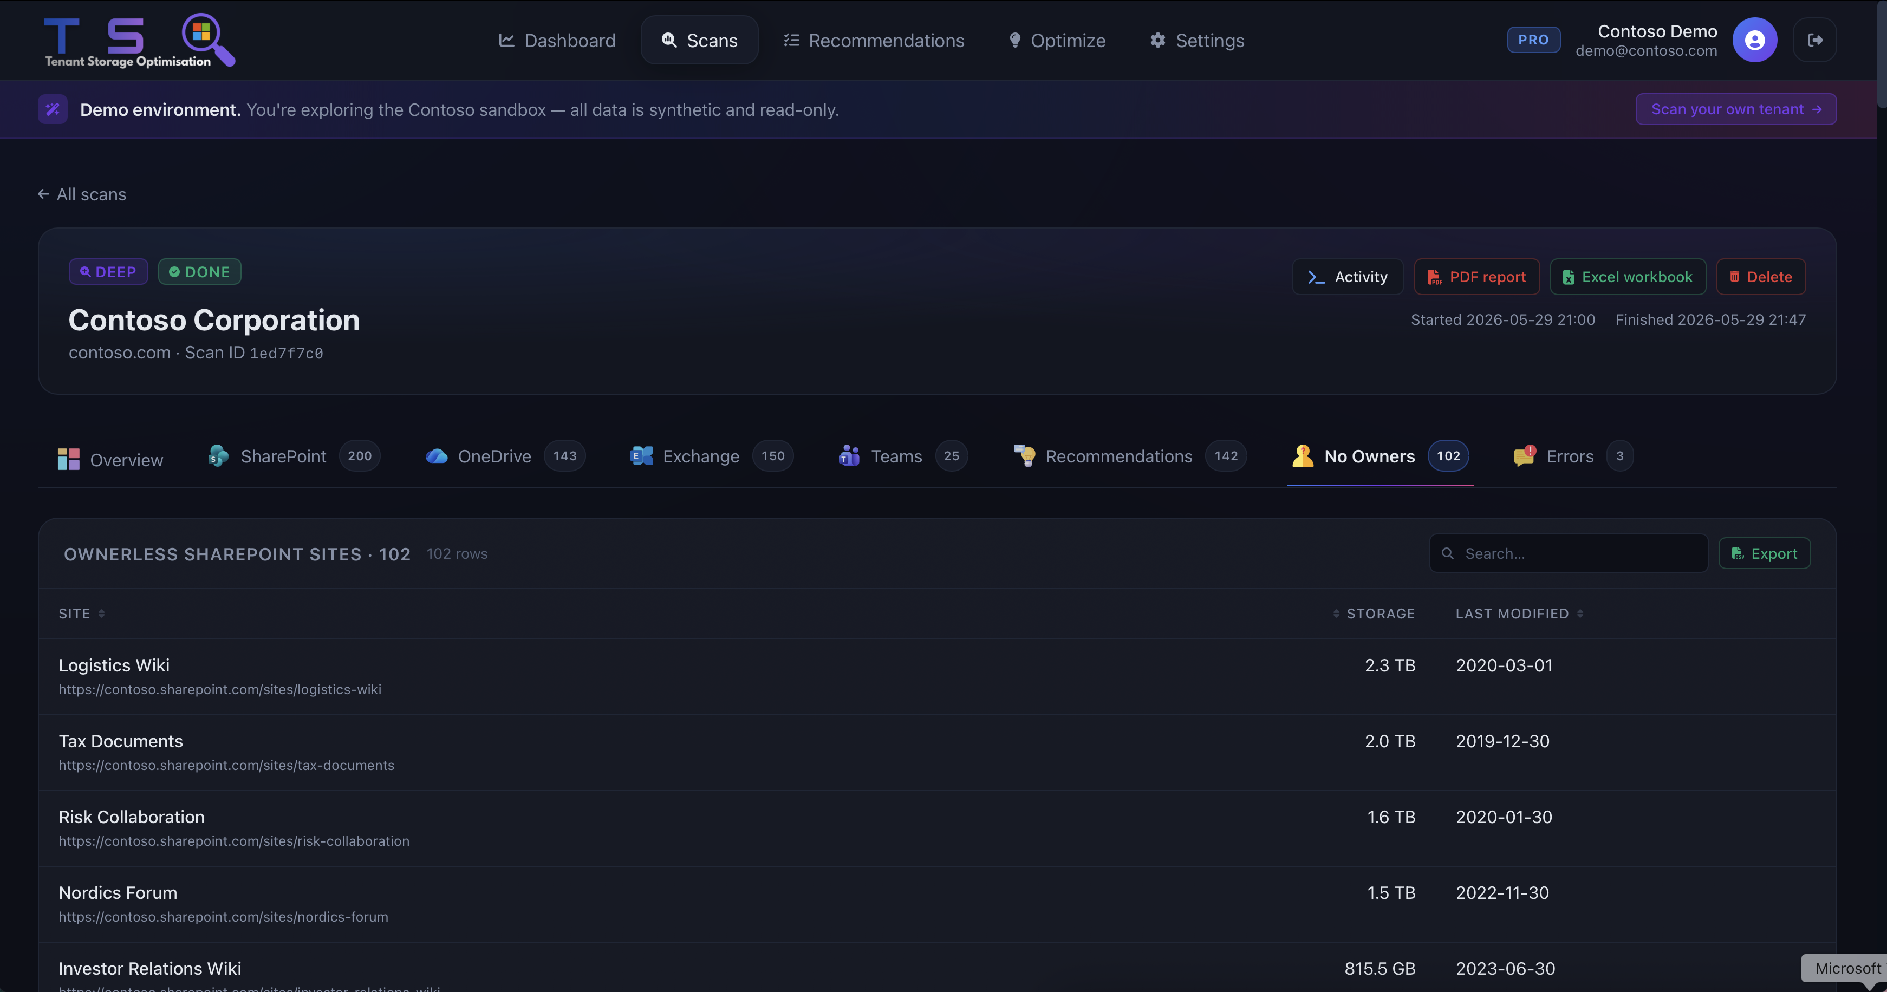Screen dimensions: 1887x992
Task: Click the Recommendations lightbulb tab icon
Action: [1024, 455]
